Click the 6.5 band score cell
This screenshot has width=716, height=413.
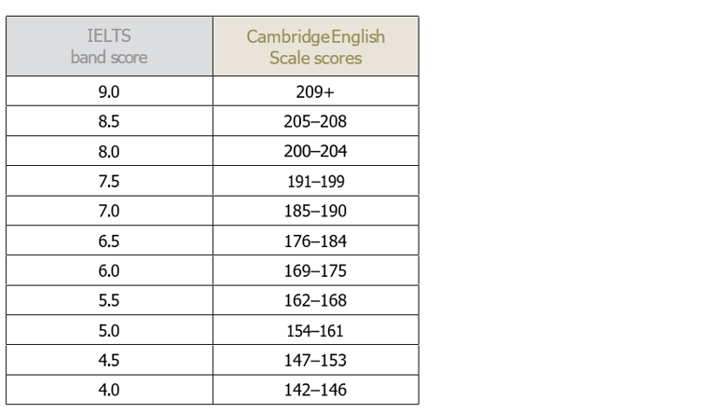point(109,241)
